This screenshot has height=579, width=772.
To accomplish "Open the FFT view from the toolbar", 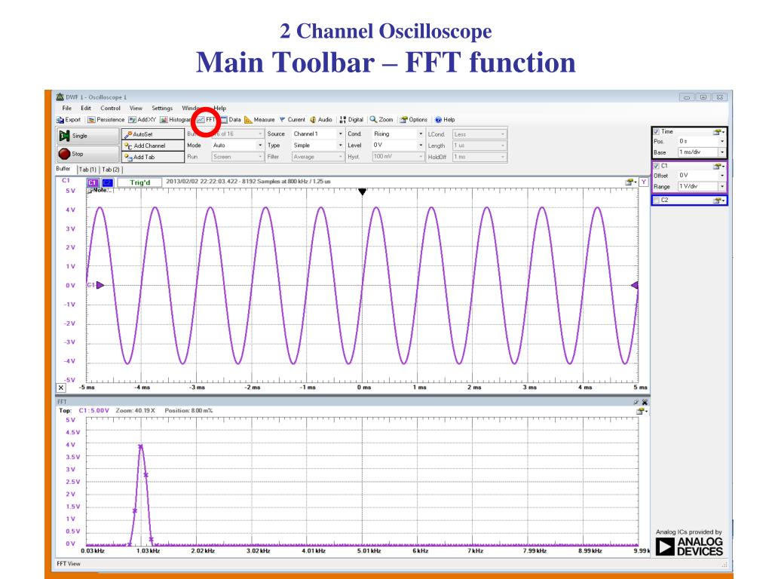I will (207, 120).
